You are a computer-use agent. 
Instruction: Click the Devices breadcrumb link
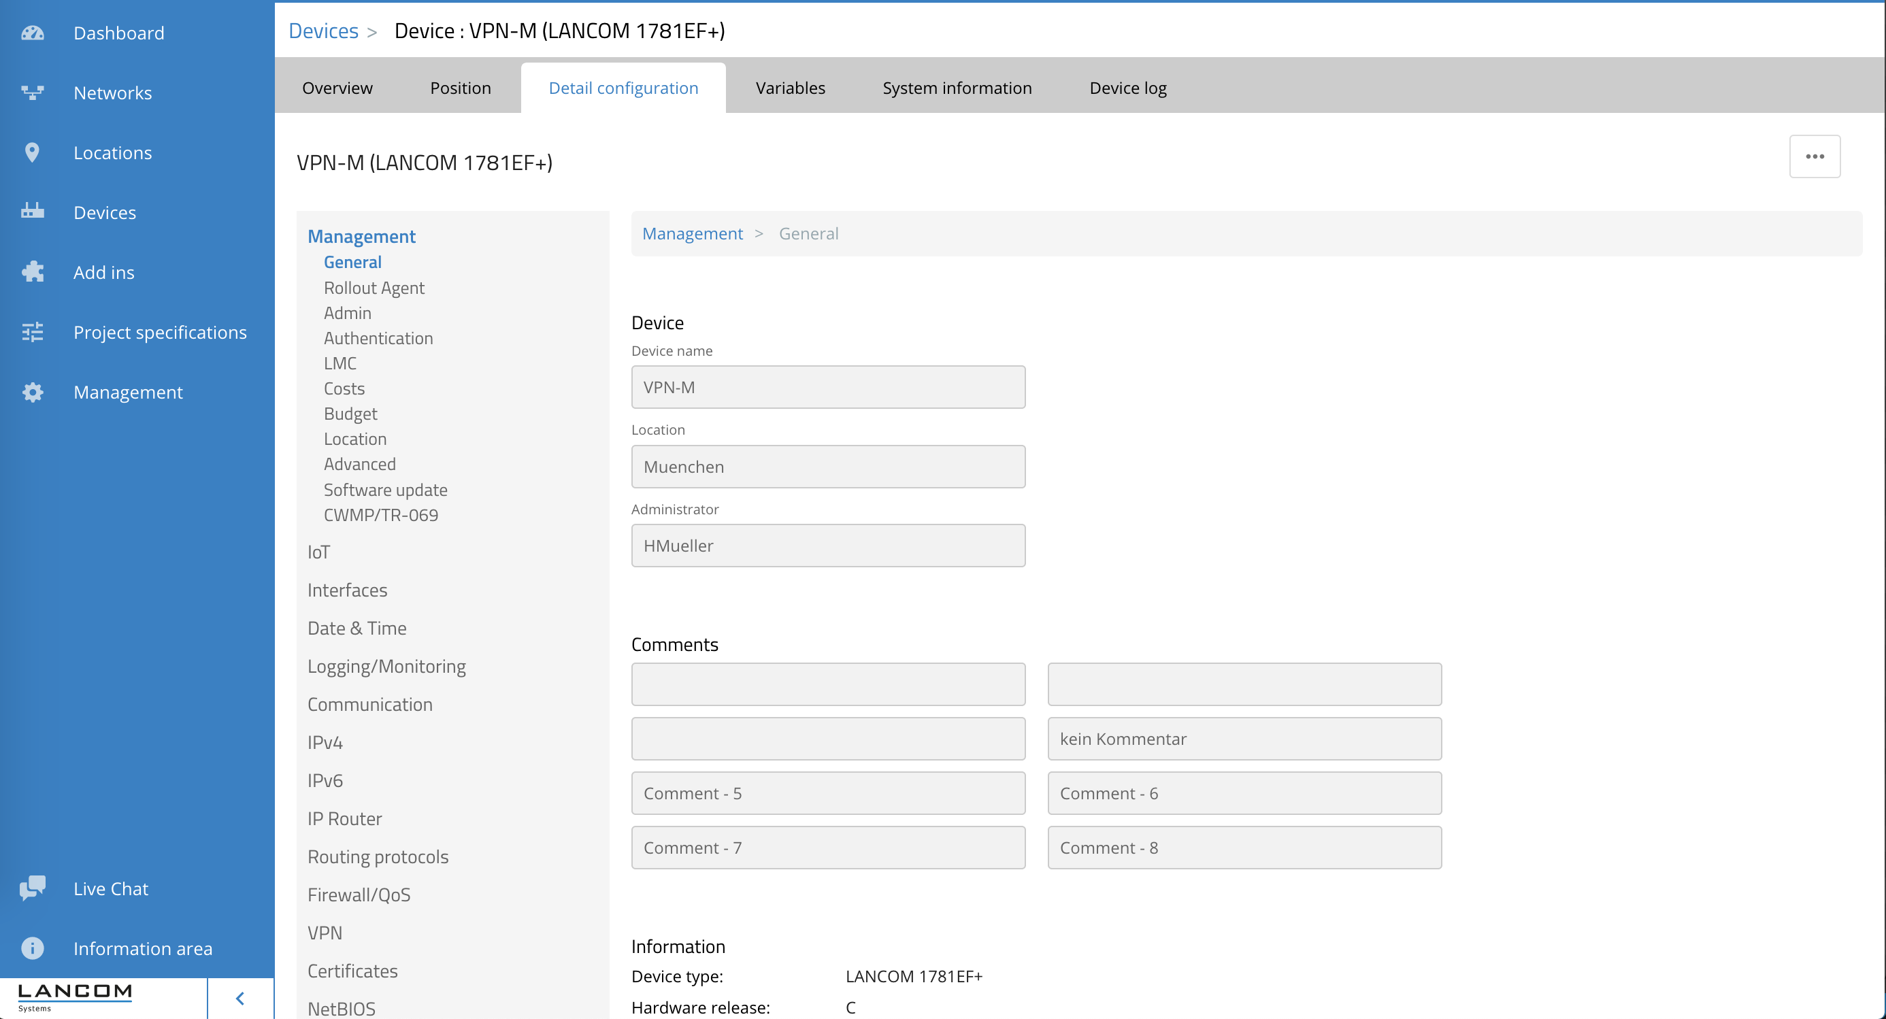[323, 31]
